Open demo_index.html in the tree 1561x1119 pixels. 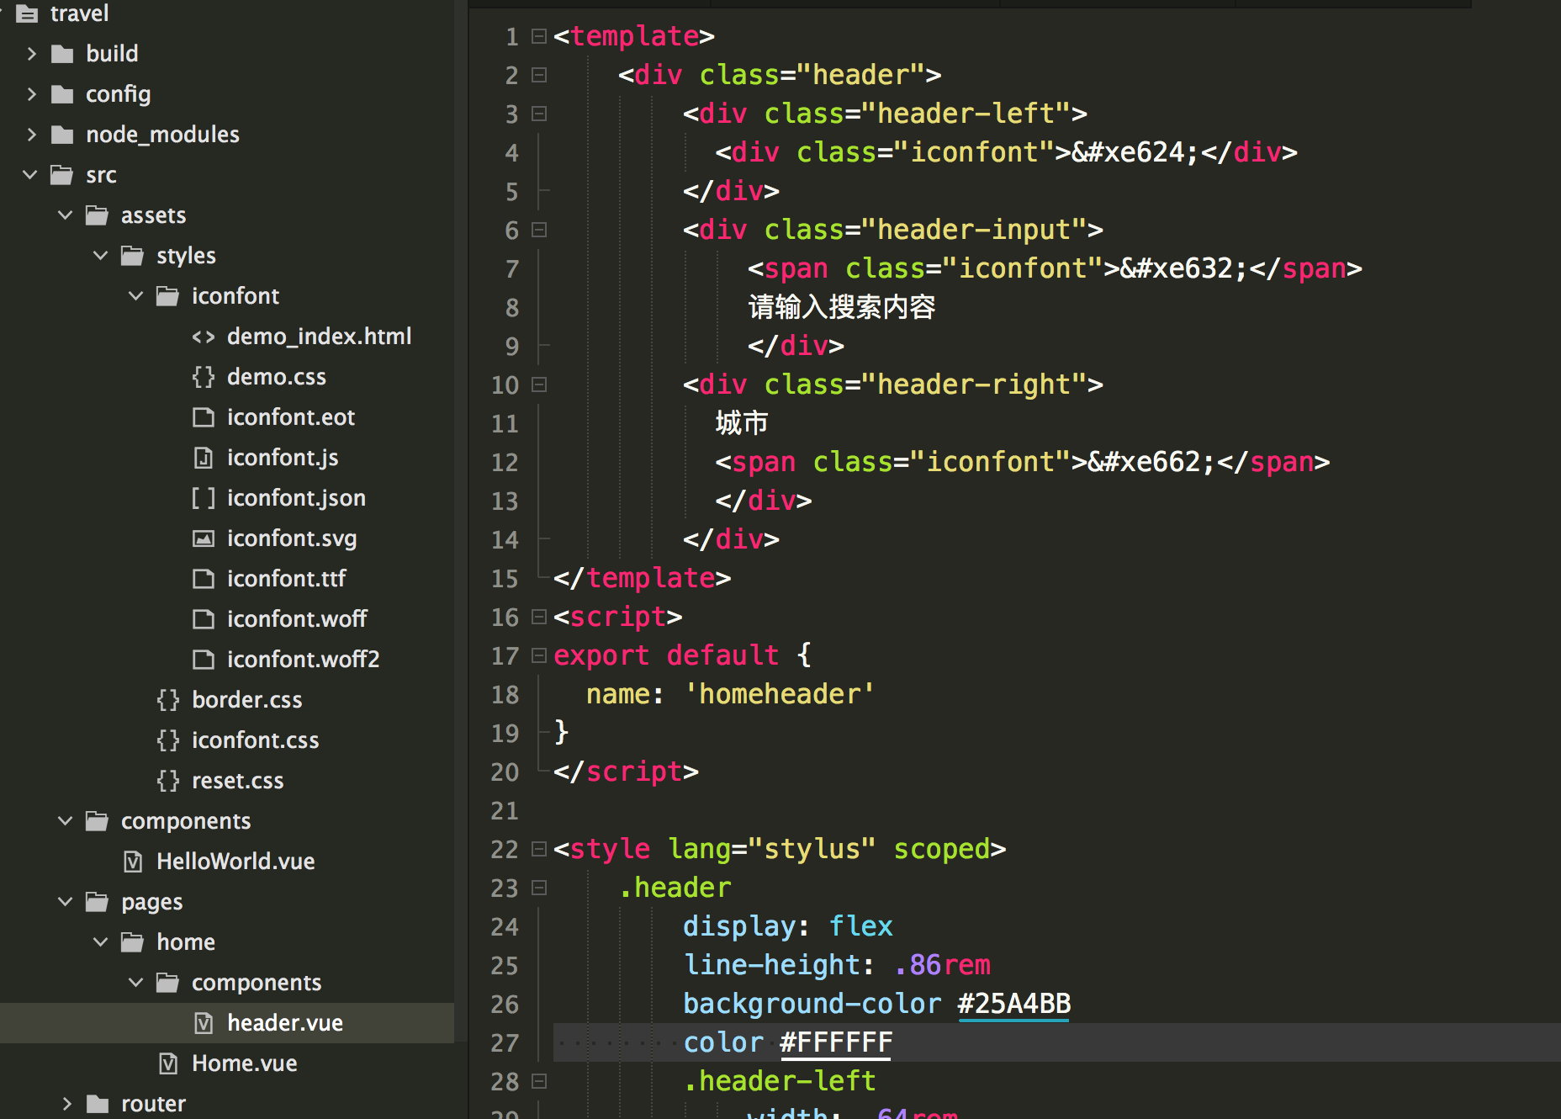click(x=320, y=337)
